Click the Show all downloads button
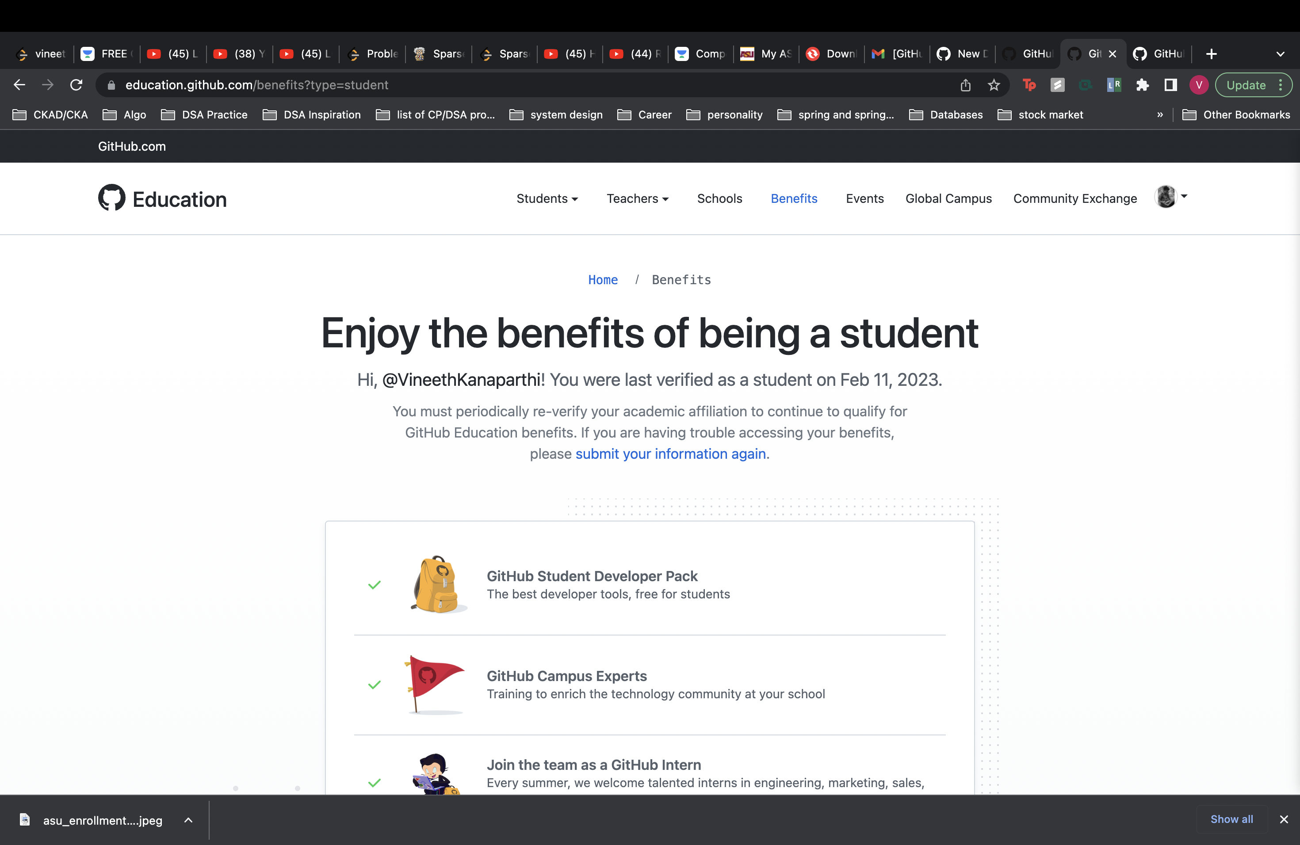 tap(1232, 819)
